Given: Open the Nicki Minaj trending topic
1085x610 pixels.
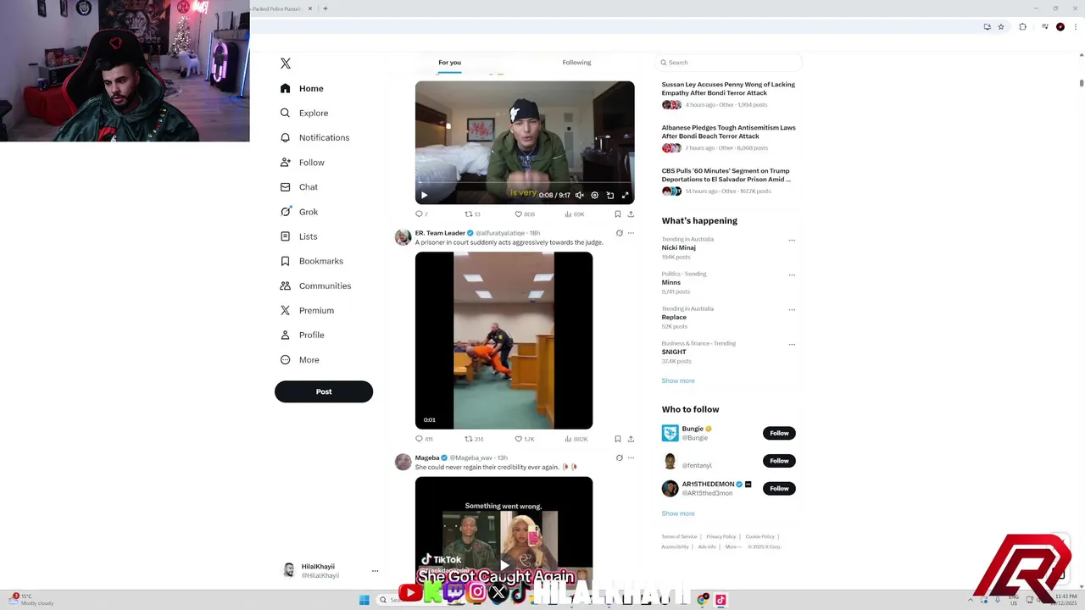Looking at the screenshot, I should pos(679,248).
